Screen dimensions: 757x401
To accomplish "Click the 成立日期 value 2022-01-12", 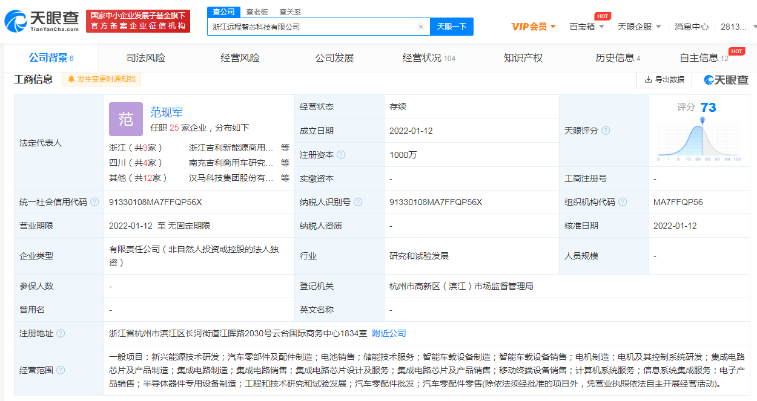I will (411, 131).
